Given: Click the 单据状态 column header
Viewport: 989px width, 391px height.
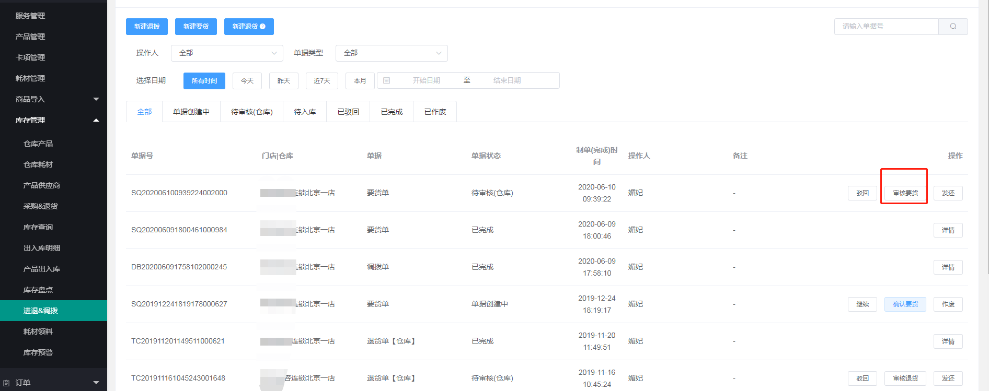Looking at the screenshot, I should pos(486,156).
